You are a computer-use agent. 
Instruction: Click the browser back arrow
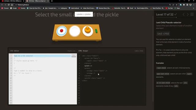(2, 5)
